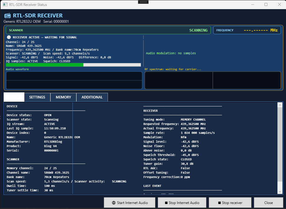Click 'Scan speed: 5,3 channels/s' in top panel
286x209 pixels.
click(66, 54)
